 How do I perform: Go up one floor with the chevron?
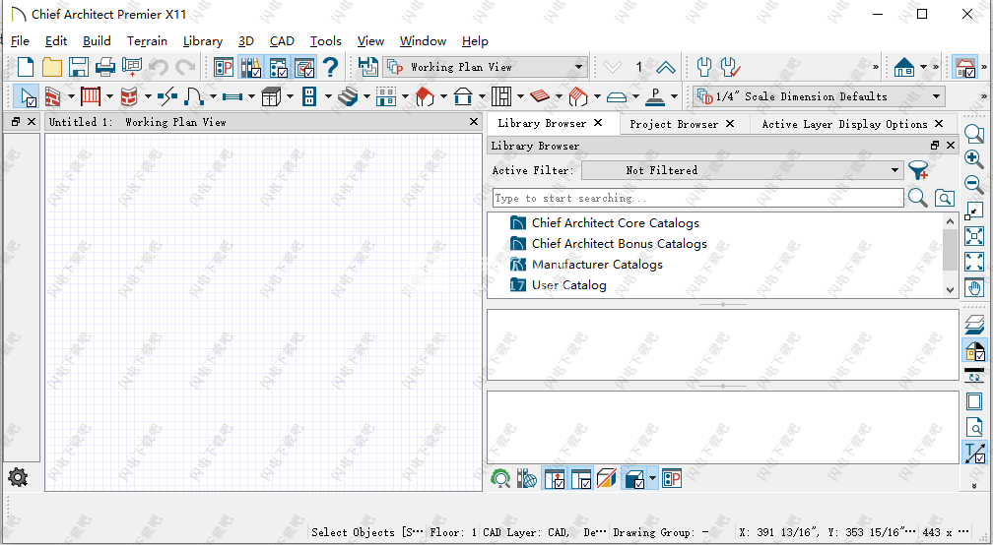point(666,67)
